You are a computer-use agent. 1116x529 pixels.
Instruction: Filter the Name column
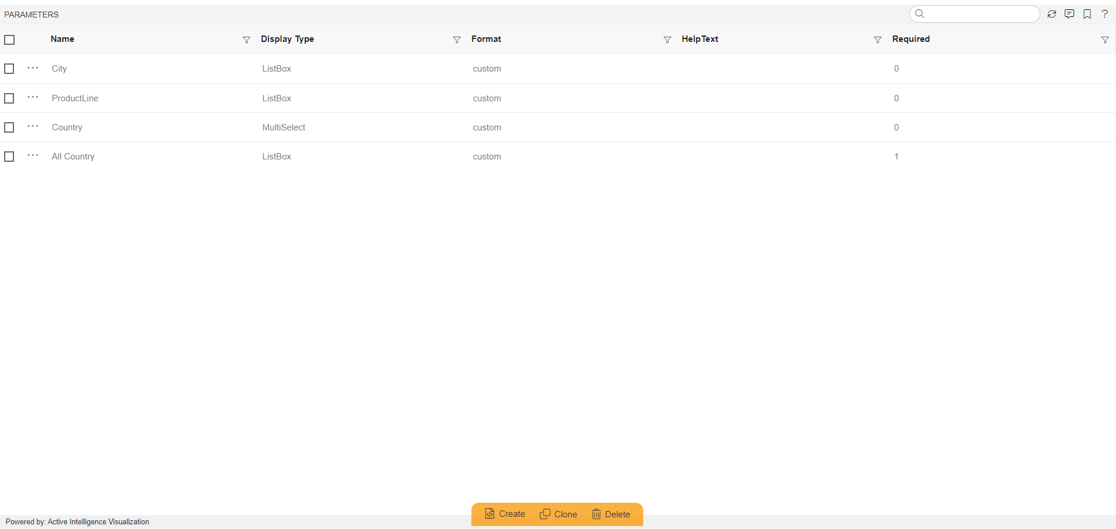coord(246,40)
